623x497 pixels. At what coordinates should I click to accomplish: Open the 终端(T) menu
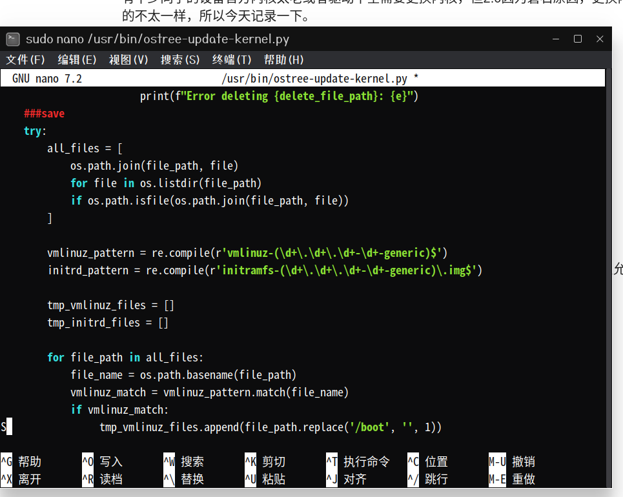(232, 60)
